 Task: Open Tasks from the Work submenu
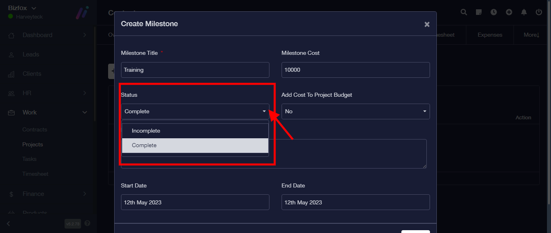(x=29, y=159)
